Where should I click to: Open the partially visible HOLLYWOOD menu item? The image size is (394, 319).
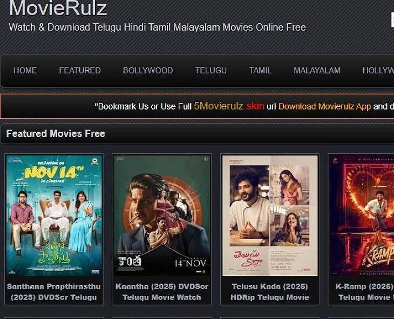pos(378,70)
